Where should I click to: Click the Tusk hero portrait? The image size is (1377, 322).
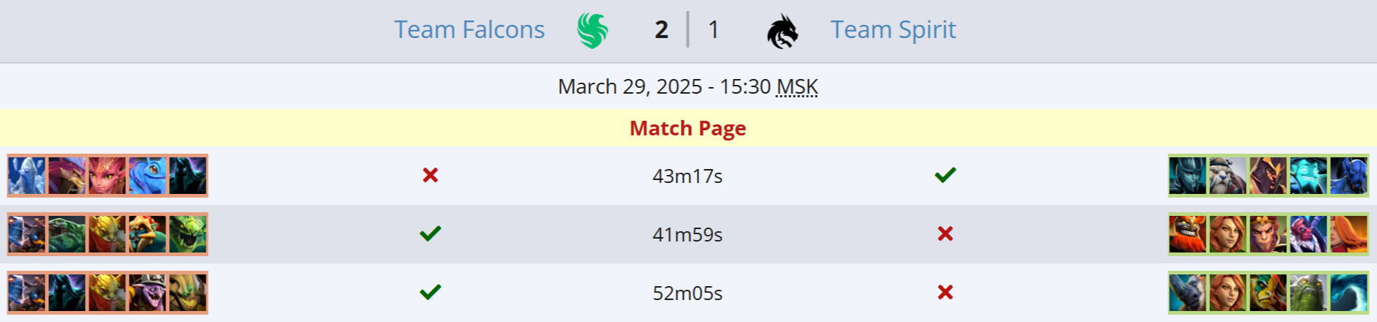pyautogui.click(x=1228, y=176)
